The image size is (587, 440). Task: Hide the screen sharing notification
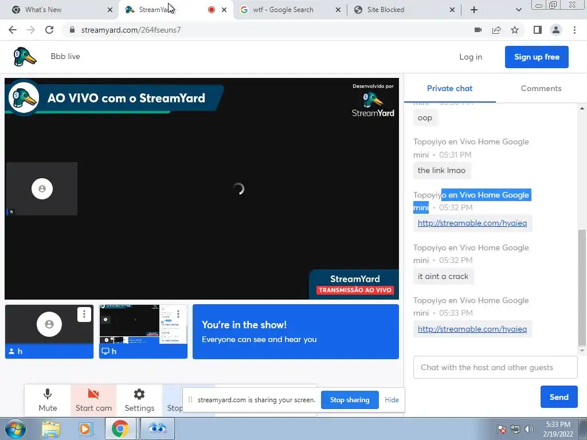click(392, 399)
